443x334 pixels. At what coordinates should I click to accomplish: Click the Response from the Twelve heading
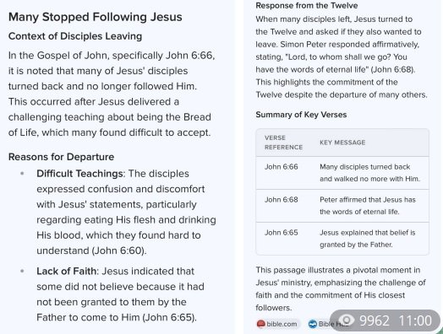click(307, 5)
